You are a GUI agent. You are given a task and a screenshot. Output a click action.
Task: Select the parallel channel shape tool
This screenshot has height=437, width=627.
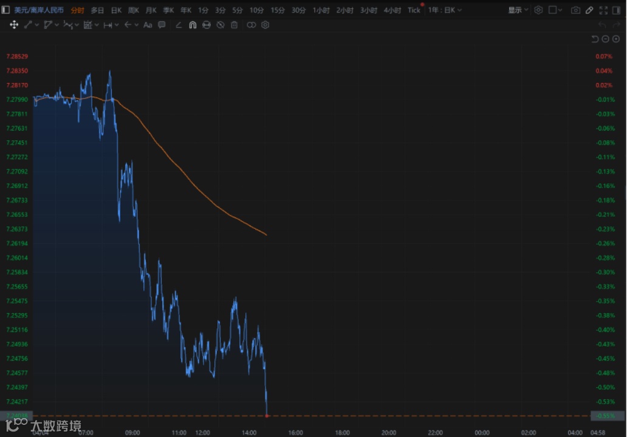pyautogui.click(x=48, y=25)
